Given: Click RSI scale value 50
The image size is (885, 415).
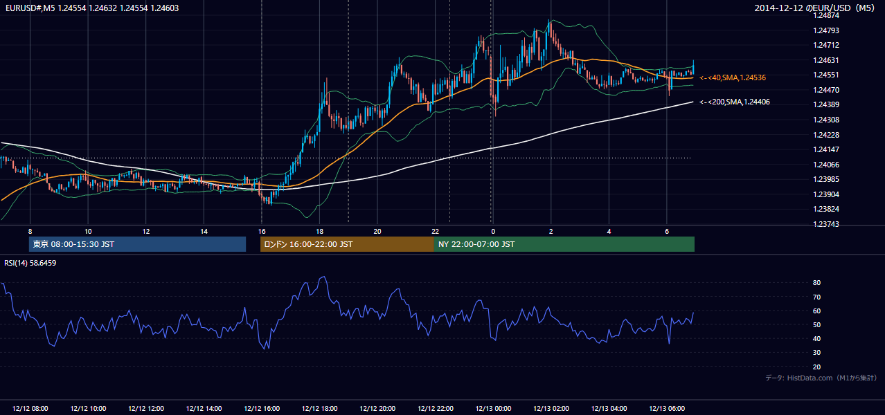Looking at the screenshot, I should click(x=816, y=324).
